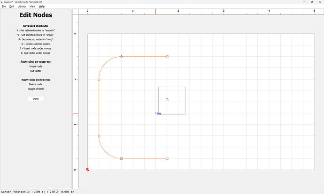Screen dimensions: 324x194
Task: Select the round smooth node on lower-left edge
Action: (x=99, y=136)
